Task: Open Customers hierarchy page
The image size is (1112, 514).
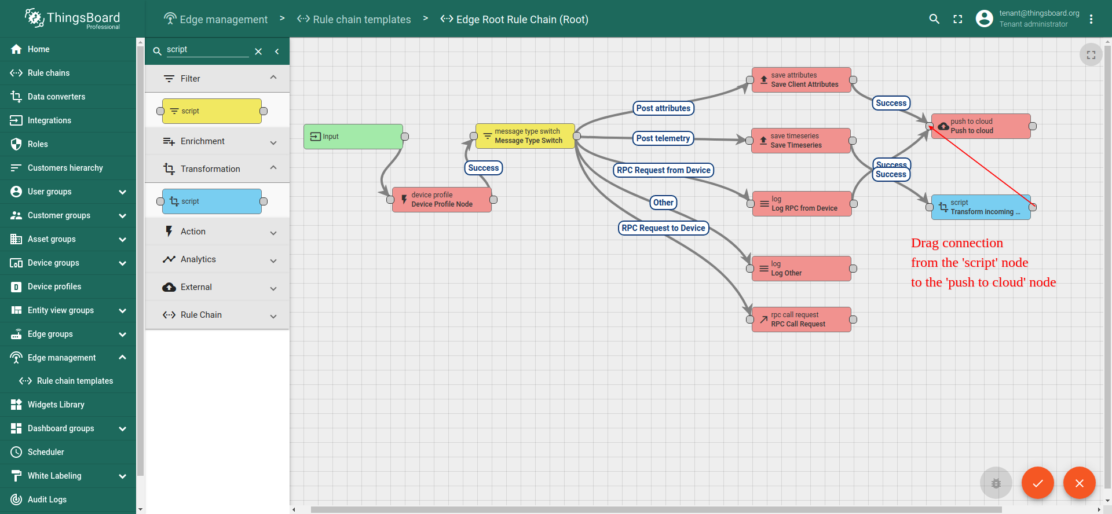Action: coord(68,168)
